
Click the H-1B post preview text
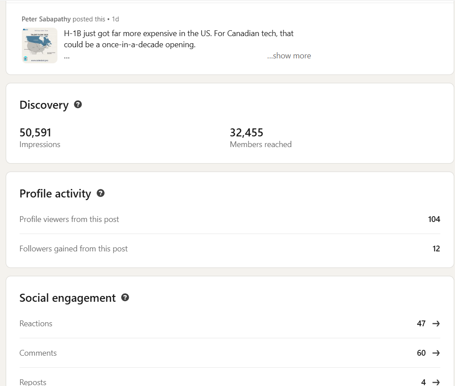tap(179, 39)
